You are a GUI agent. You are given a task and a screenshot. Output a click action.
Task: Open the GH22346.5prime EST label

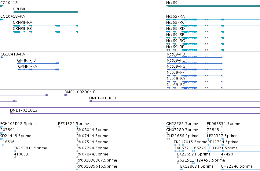point(237,167)
